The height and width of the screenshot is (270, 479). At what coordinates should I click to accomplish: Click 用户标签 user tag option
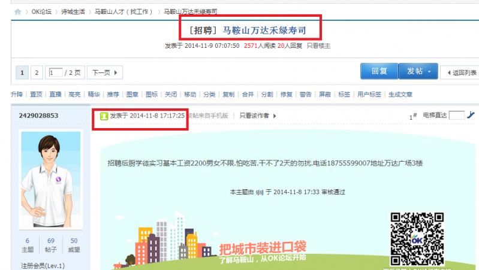coord(369,95)
